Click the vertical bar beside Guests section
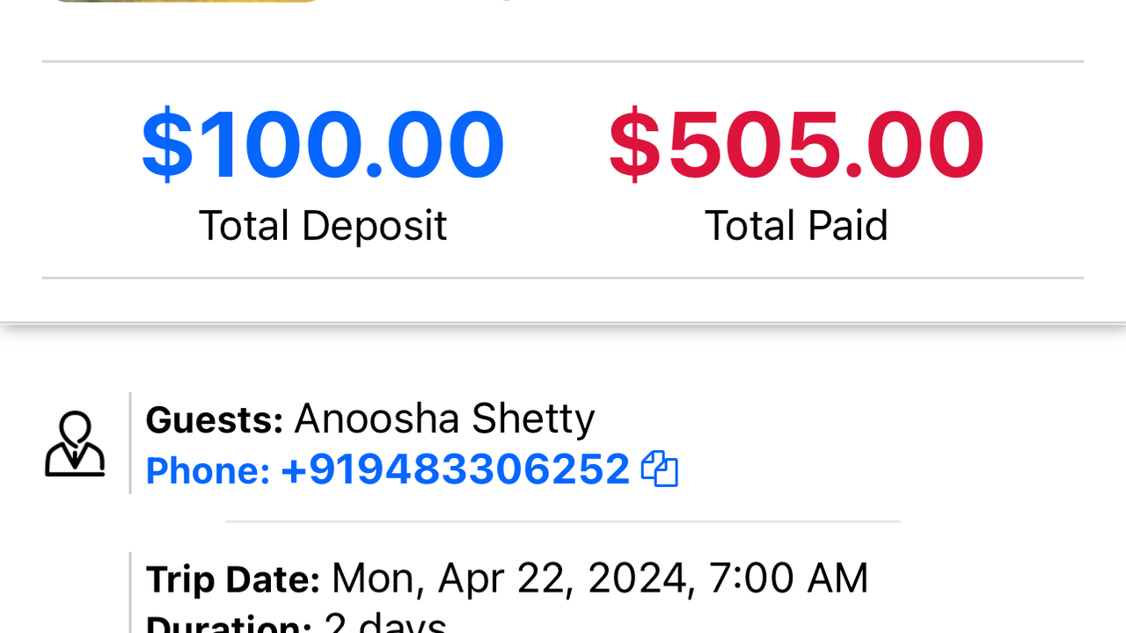The width and height of the screenshot is (1126, 633). pyautogui.click(x=130, y=443)
